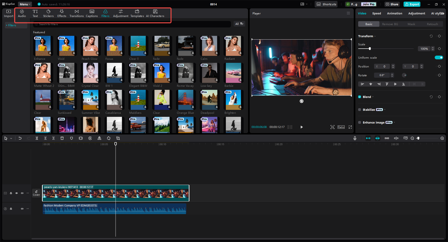Click the microphone record voiceover icon
This screenshot has width=448, height=242.
tap(355, 138)
